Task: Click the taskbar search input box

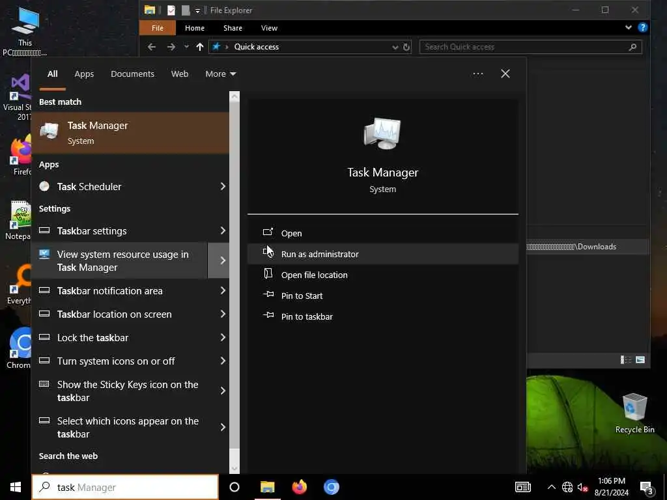Action: tap(125, 487)
